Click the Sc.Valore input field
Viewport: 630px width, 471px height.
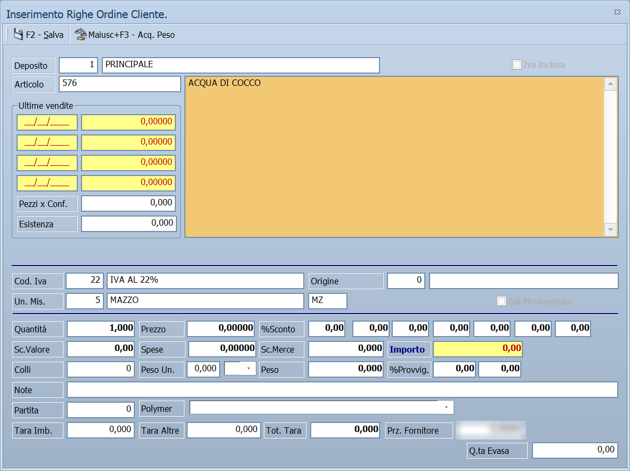(101, 349)
